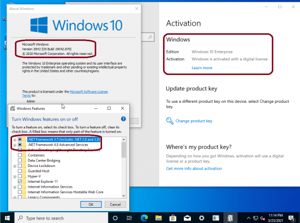Viewport: 300px width, 223px height.
Task: Enable IIS Hostable Web Core checkbox
Action: click(20, 192)
